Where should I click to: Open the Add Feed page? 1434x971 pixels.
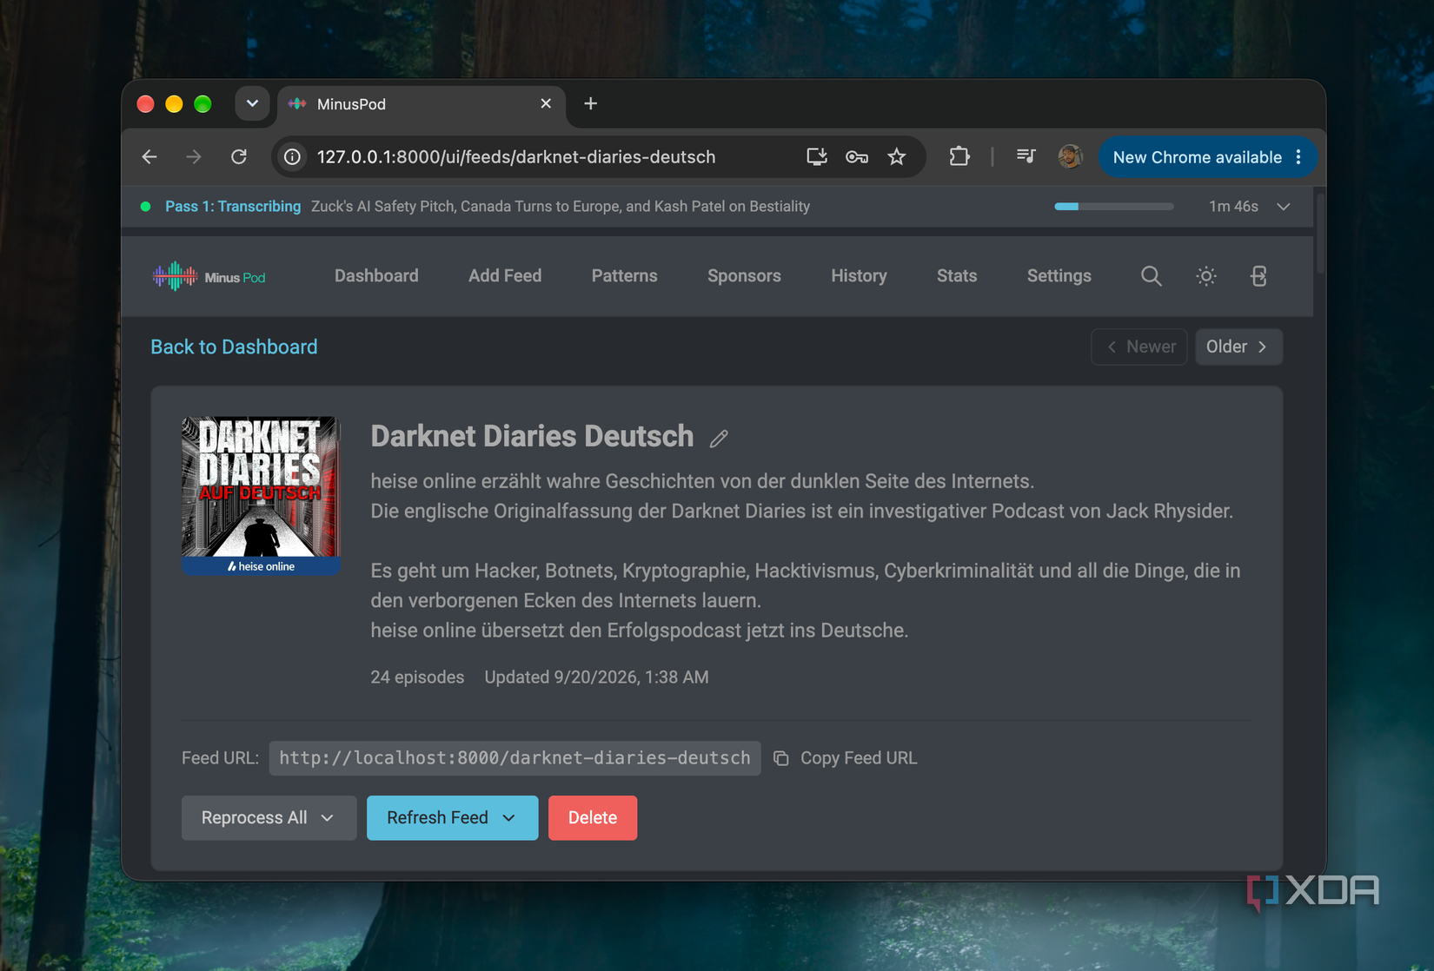point(505,276)
